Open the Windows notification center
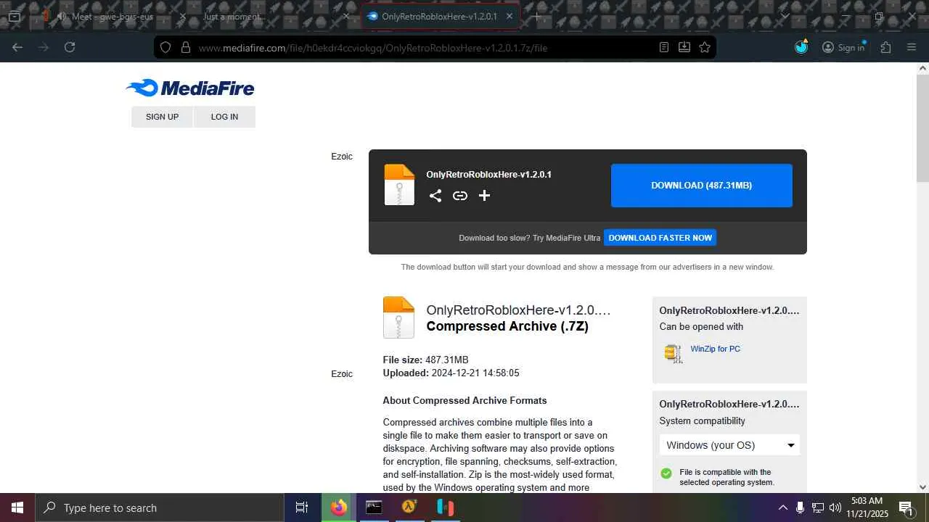 [906, 507]
